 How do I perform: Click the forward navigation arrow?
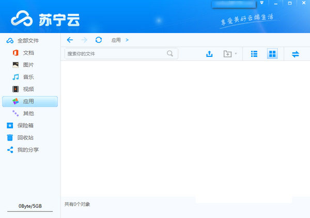pyautogui.click(x=84, y=40)
